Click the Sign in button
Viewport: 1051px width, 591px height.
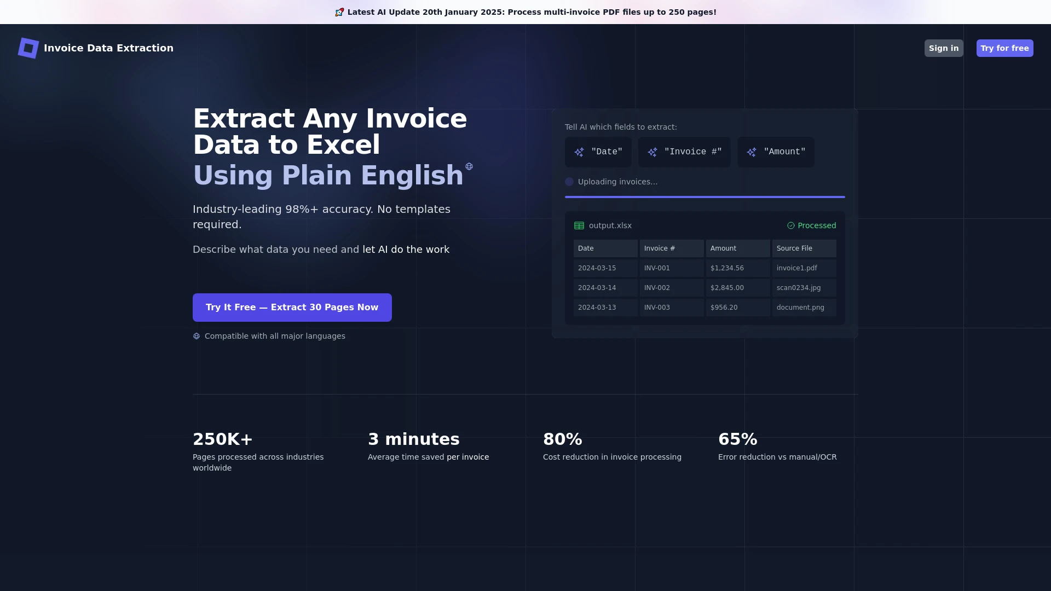click(x=943, y=48)
